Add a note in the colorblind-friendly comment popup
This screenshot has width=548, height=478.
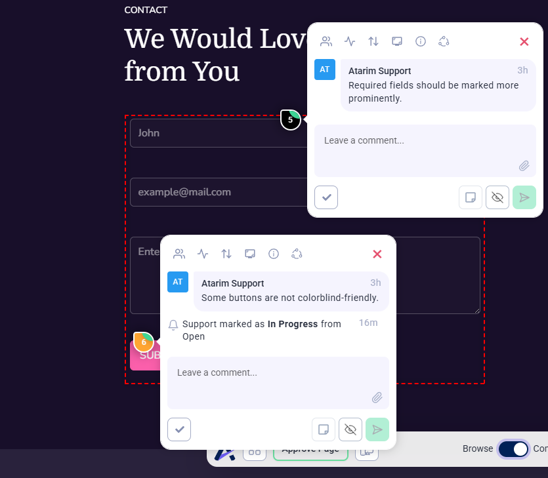pos(324,429)
